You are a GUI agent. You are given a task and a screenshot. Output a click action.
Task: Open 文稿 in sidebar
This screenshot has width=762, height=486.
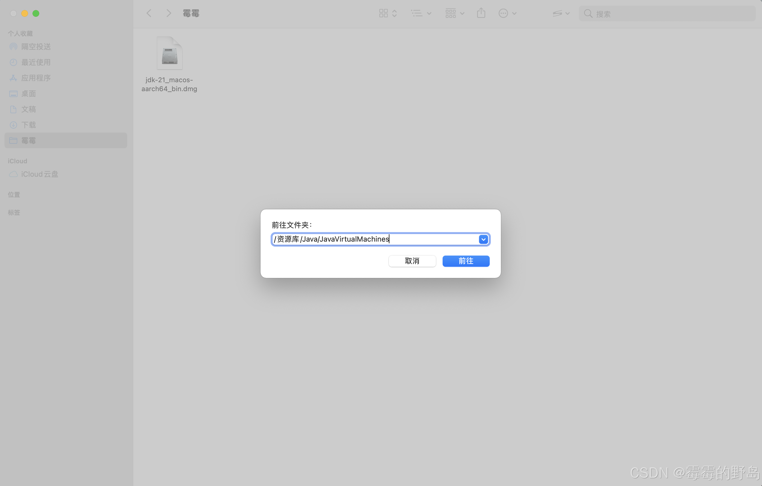pos(29,109)
